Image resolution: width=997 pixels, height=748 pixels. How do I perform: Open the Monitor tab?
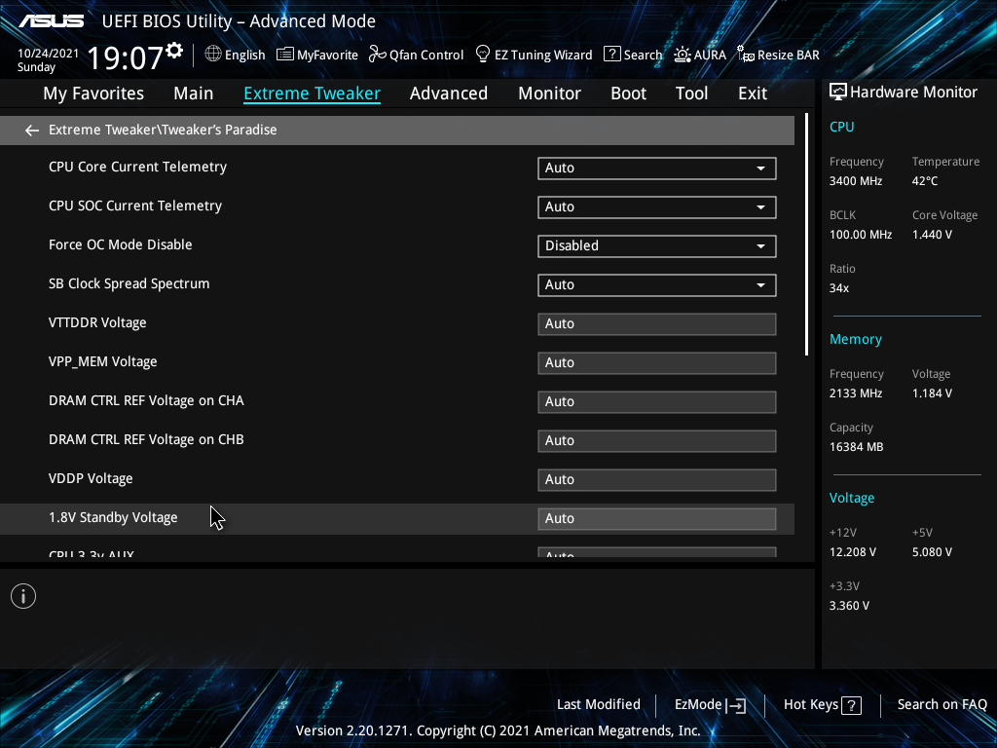[549, 93]
